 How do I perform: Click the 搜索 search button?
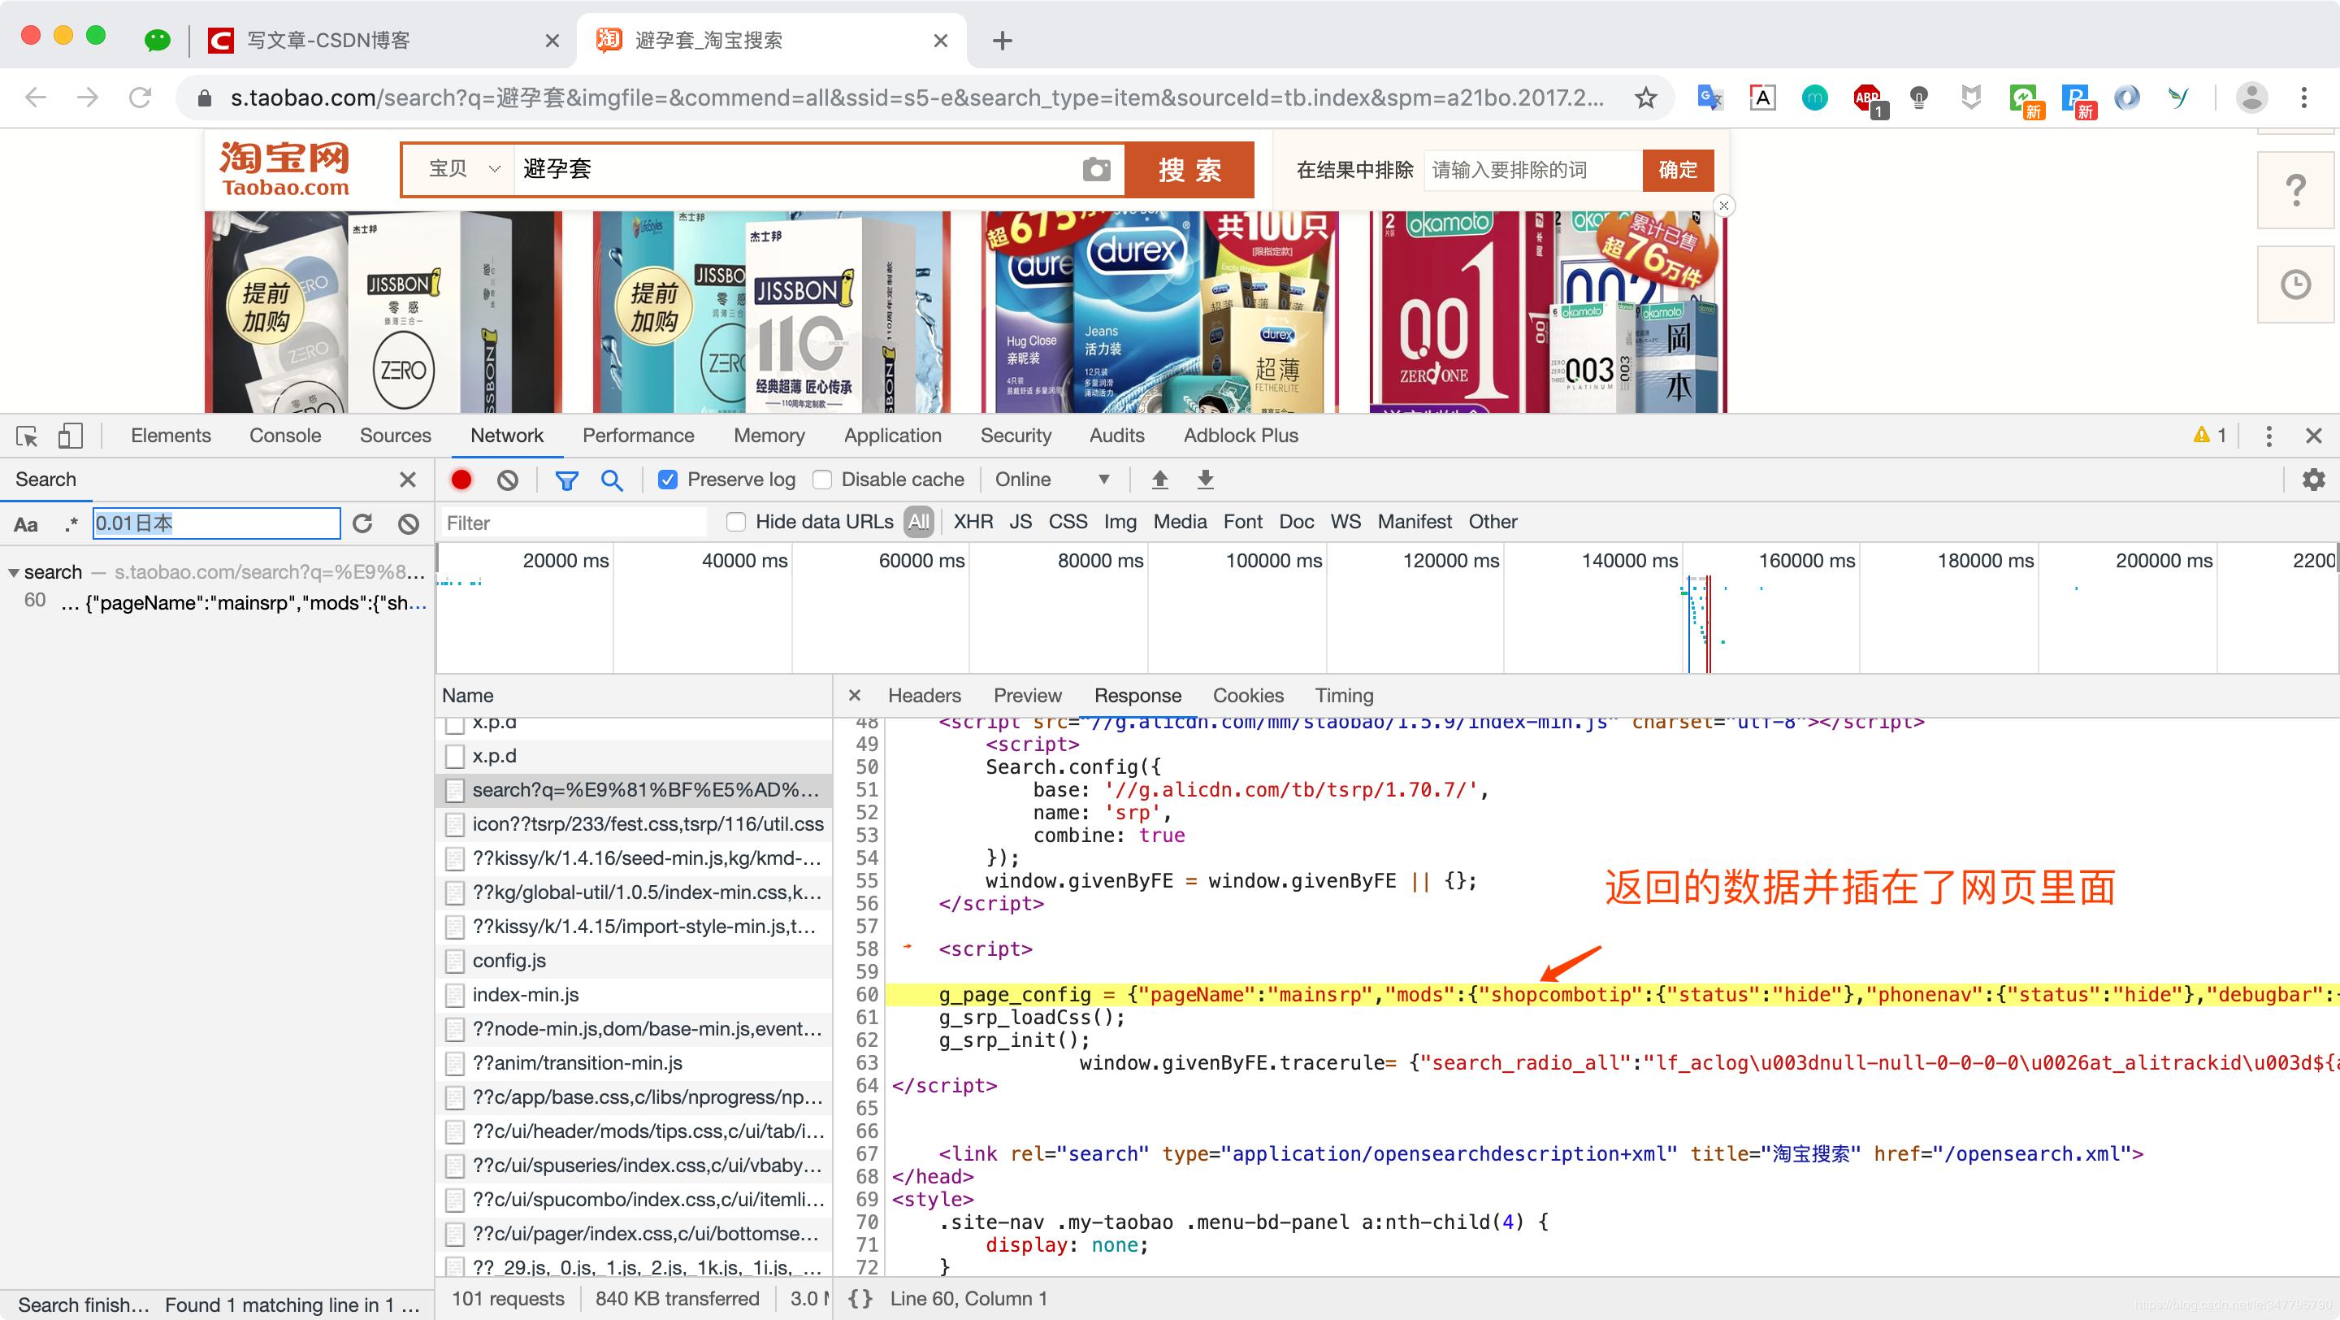(1190, 169)
